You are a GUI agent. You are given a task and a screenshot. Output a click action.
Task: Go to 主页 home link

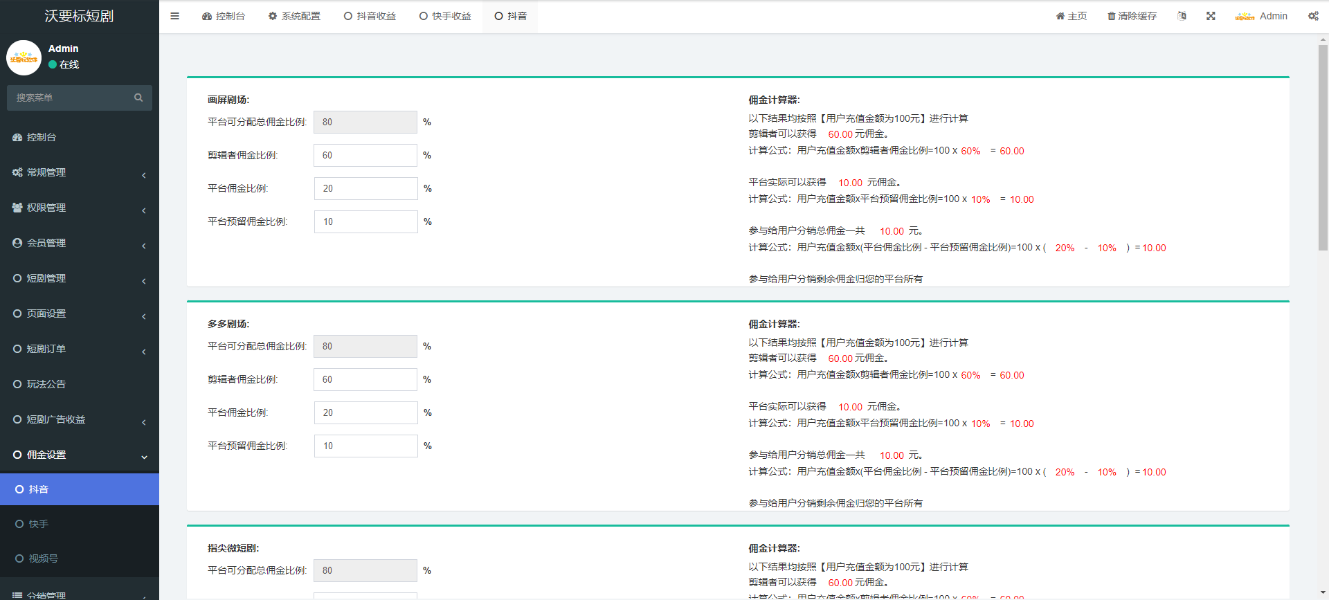point(1071,16)
